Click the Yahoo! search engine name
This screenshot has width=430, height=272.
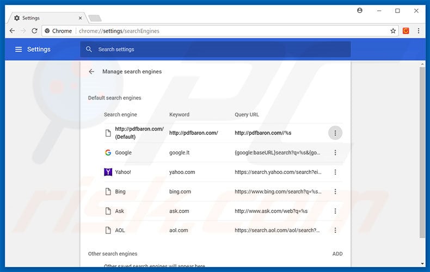pyautogui.click(x=123, y=172)
